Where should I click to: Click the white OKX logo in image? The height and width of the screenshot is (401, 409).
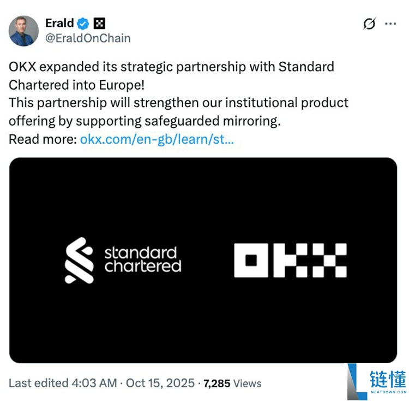tap(290, 260)
